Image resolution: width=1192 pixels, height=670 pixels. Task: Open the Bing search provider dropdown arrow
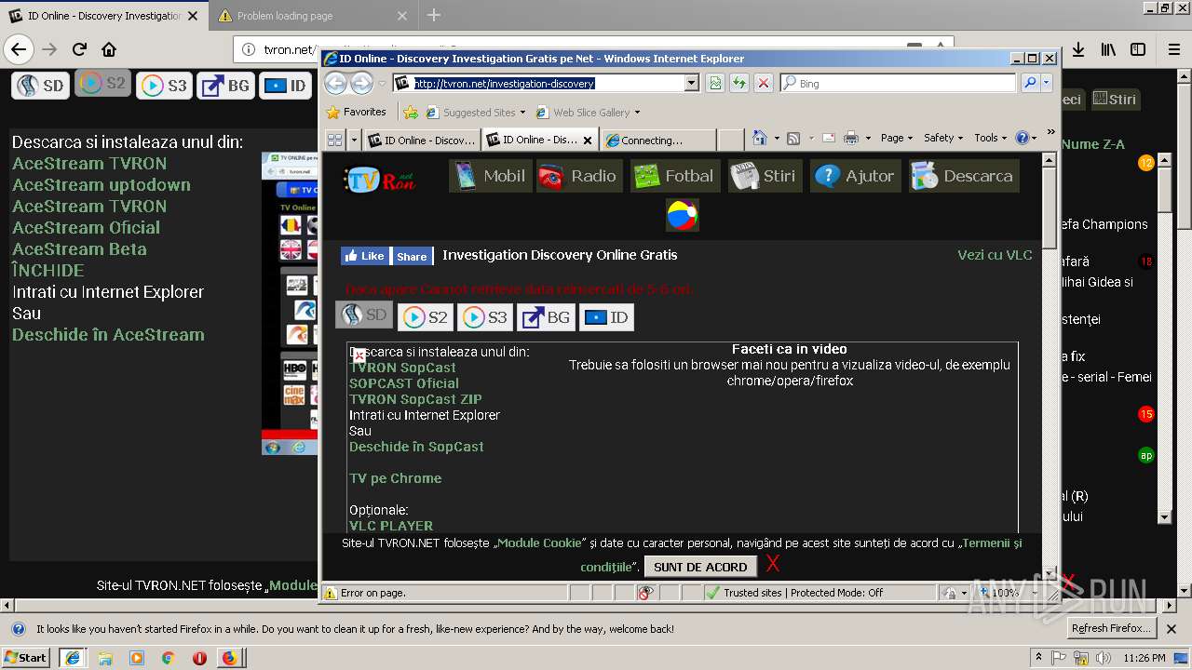point(1047,84)
